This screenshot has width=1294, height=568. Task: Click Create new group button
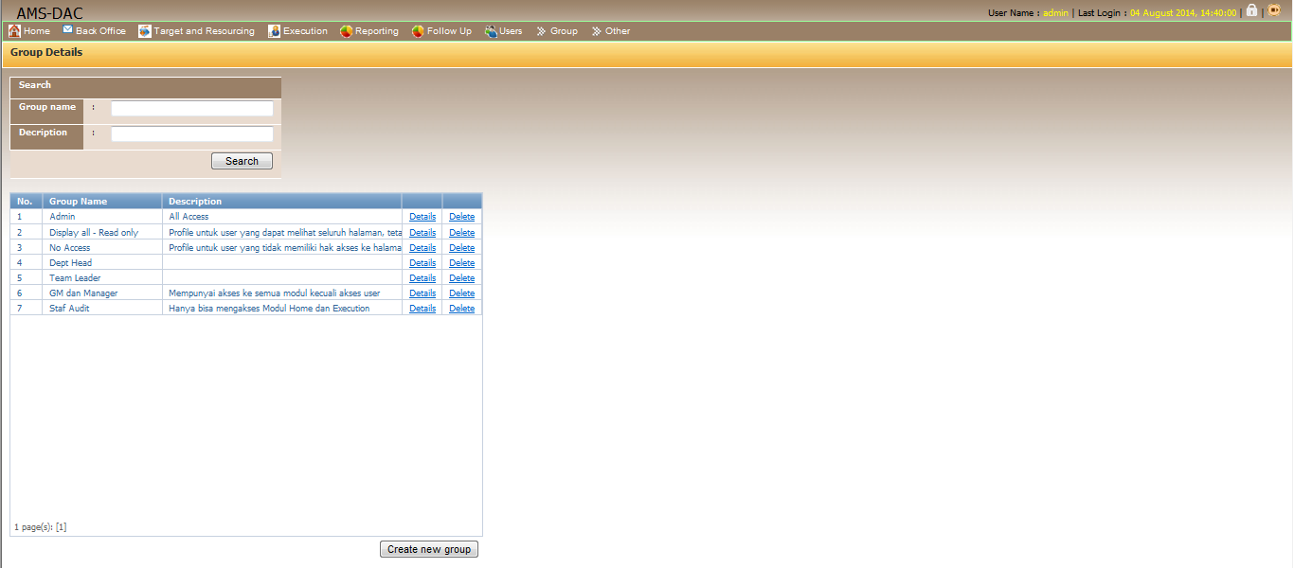pyautogui.click(x=429, y=549)
